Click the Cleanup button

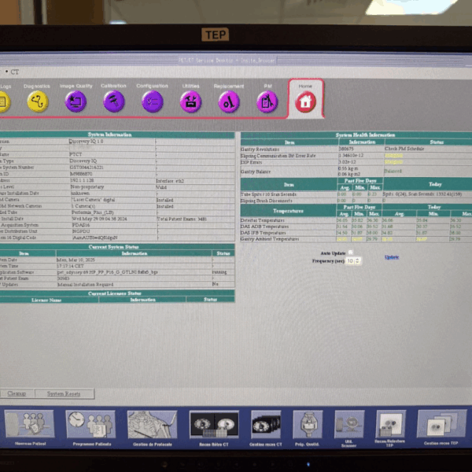[x=17, y=393]
